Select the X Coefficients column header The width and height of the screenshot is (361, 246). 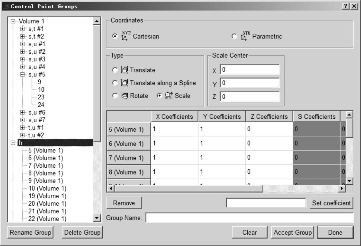(x=174, y=117)
